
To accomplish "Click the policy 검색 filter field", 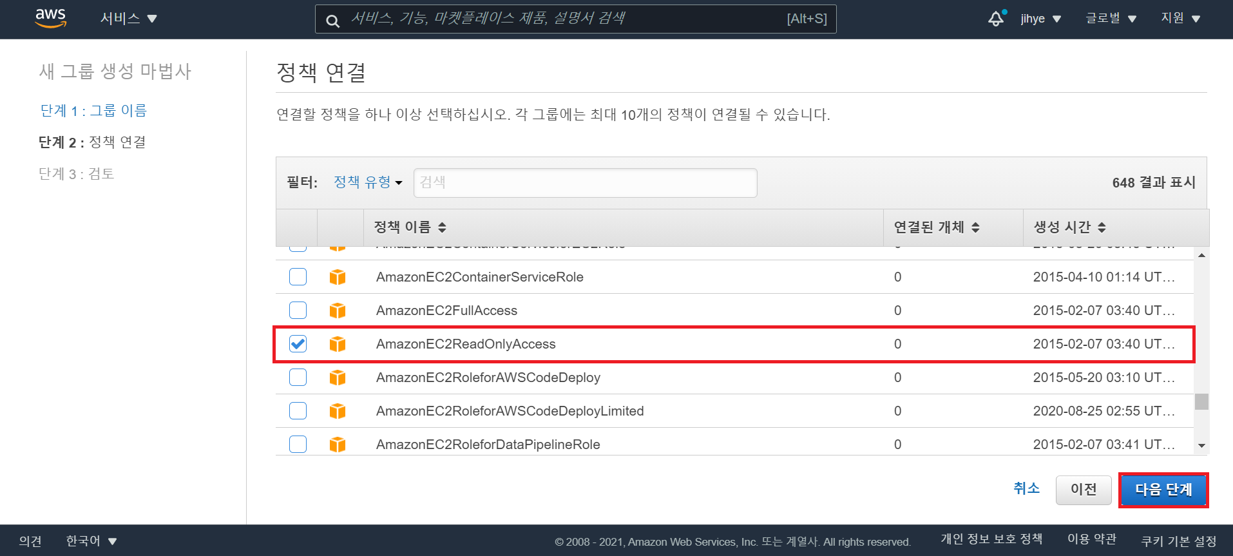I will tap(585, 183).
